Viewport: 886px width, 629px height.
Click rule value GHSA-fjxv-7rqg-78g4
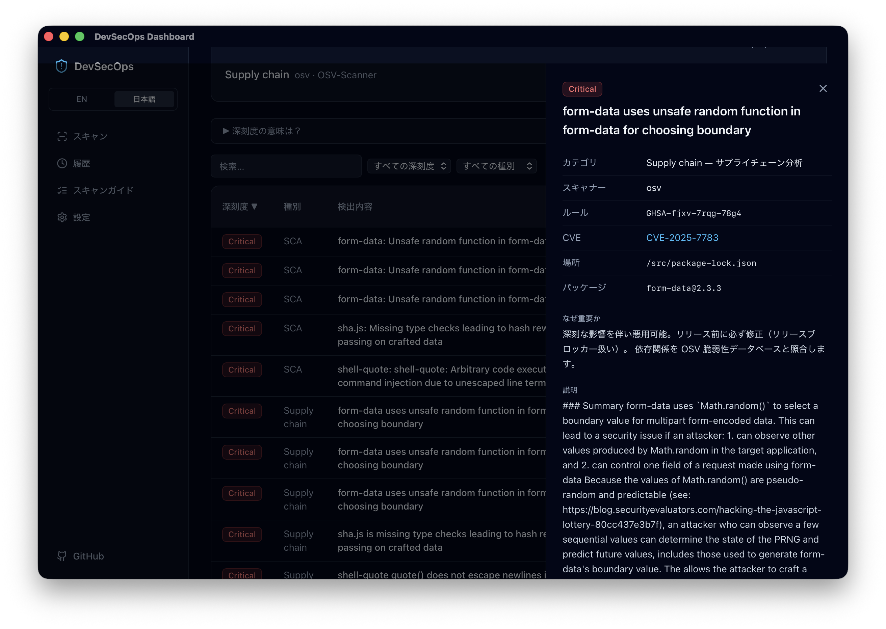pyautogui.click(x=694, y=213)
